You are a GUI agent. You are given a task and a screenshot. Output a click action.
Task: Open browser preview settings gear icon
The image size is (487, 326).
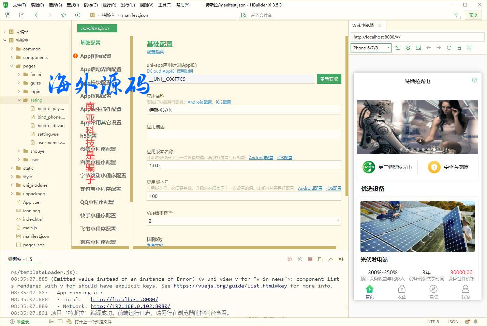pos(408,48)
